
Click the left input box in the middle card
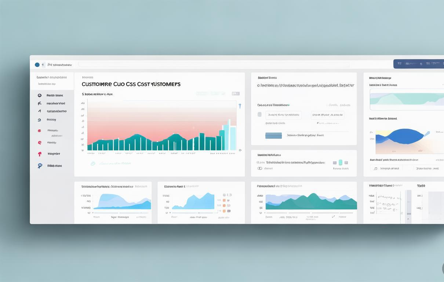pos(283,115)
